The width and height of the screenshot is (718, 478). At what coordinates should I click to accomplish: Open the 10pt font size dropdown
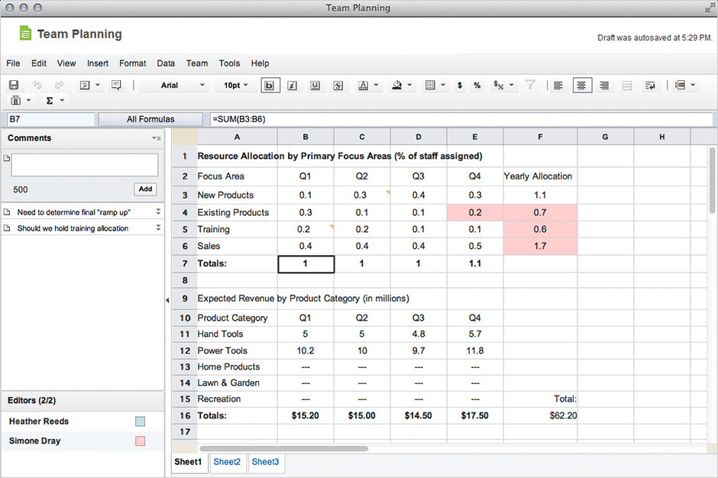[235, 86]
